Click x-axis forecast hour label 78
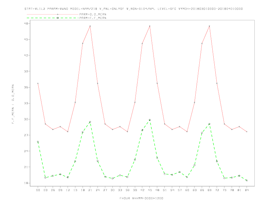The image size is (269, 207). click(x=232, y=190)
